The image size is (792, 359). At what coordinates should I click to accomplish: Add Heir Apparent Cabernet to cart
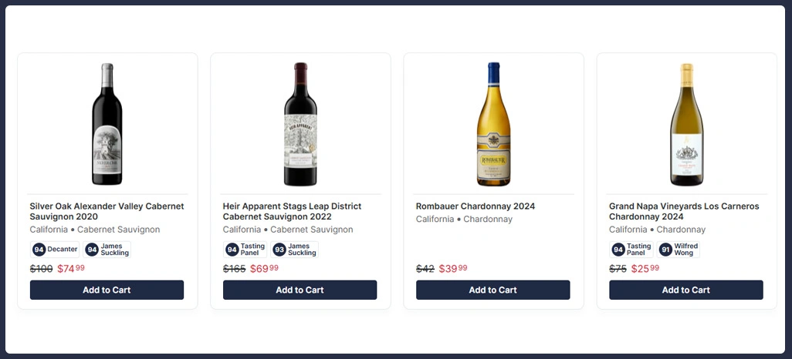coord(300,290)
